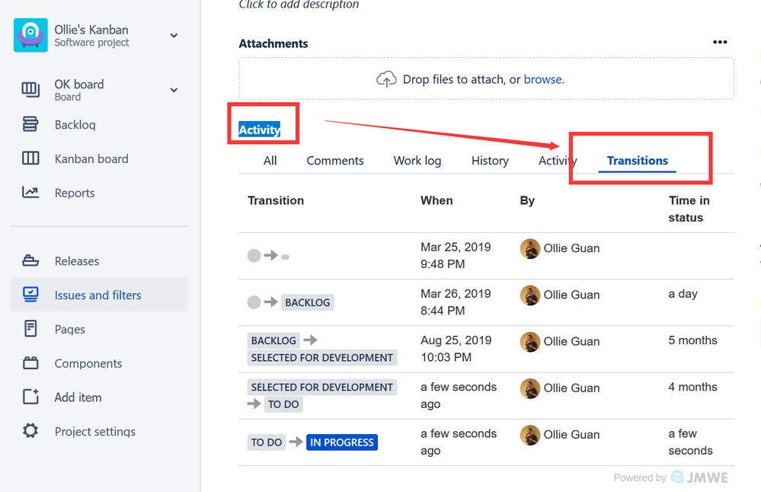The width and height of the screenshot is (761, 492).
Task: Click the Ollie's Kanban project avatar icon
Action: (x=30, y=35)
